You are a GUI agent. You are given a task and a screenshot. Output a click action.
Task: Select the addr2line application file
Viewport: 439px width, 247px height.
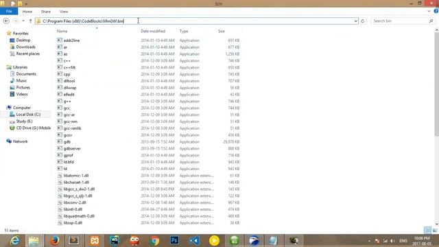[x=71, y=40]
